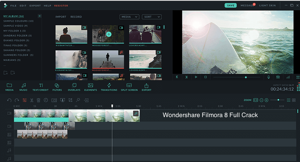Select Sample Colours (13) folder
The height and width of the screenshot is (162, 300).
(18, 21)
